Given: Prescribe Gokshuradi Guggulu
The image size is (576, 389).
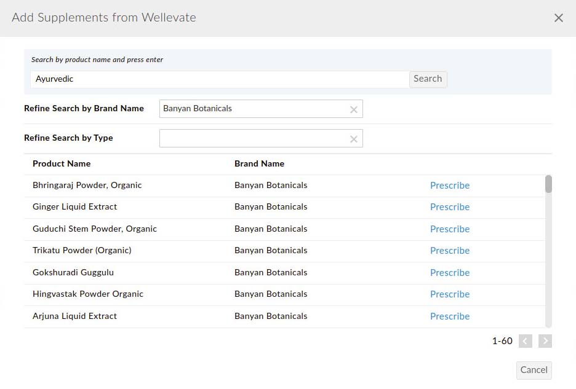Looking at the screenshot, I should [450, 272].
